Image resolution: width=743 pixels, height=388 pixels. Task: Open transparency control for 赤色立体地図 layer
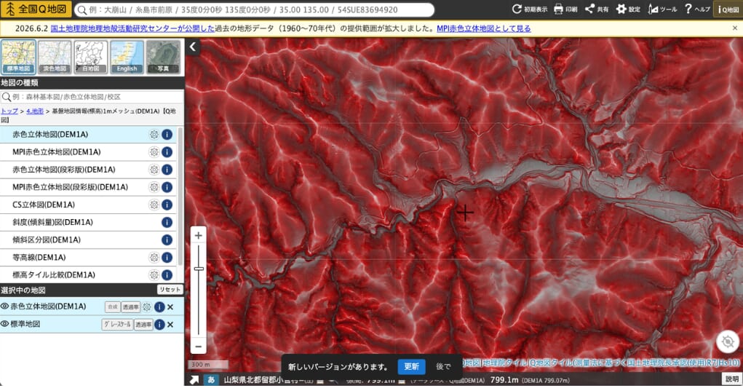[130, 307]
